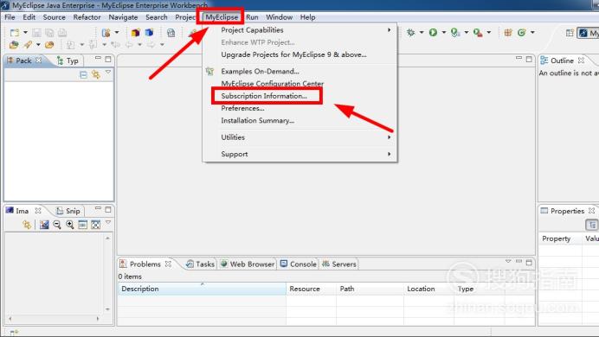Toggle Link with Editor in Image Preview panel

coord(27,225)
